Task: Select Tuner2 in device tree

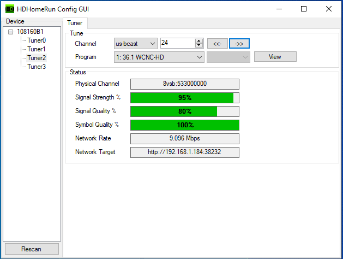Action: (x=37, y=58)
